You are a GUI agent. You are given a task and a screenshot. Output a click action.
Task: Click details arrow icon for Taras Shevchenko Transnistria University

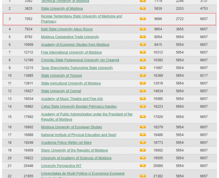click(x=143, y=67)
